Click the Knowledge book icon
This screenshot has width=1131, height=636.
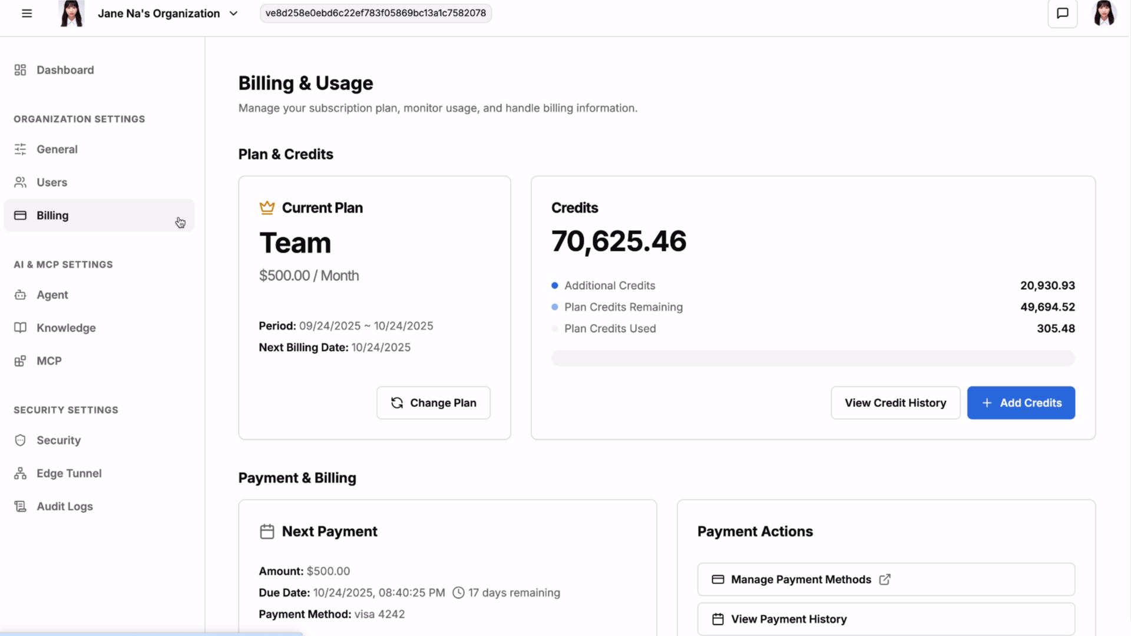(20, 328)
